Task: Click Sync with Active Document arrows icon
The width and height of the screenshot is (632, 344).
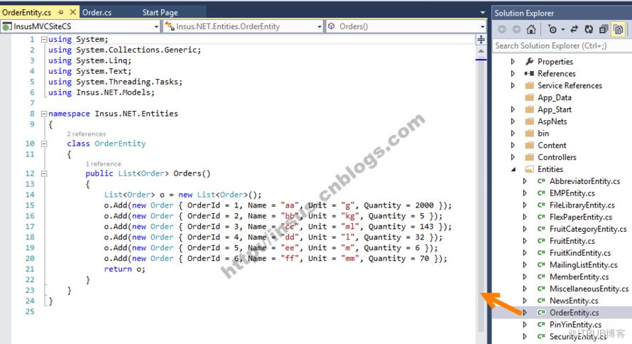Action: [574, 29]
